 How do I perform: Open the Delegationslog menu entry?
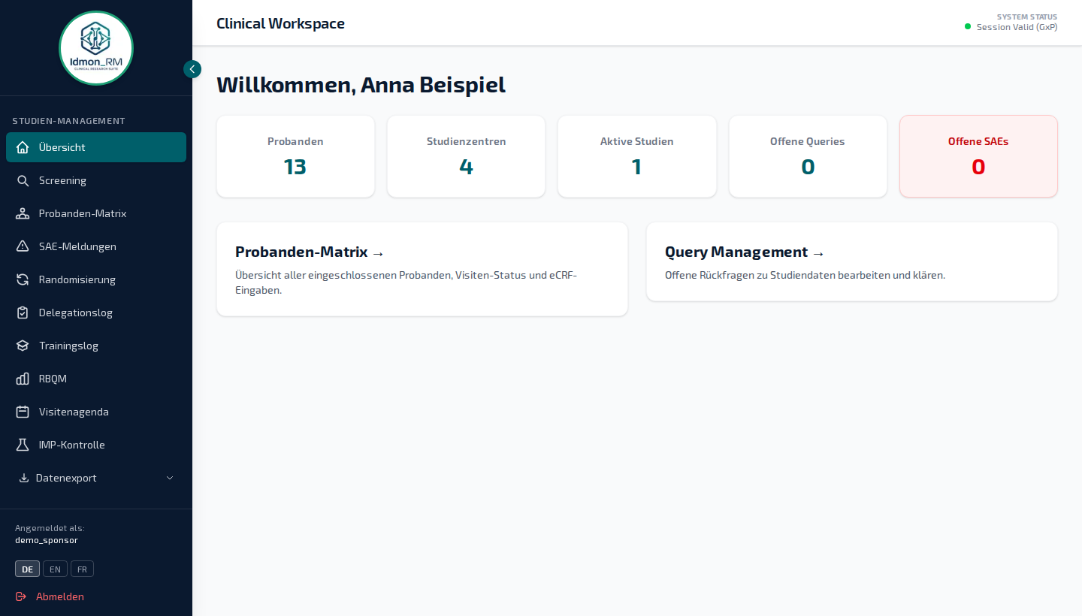click(96, 313)
